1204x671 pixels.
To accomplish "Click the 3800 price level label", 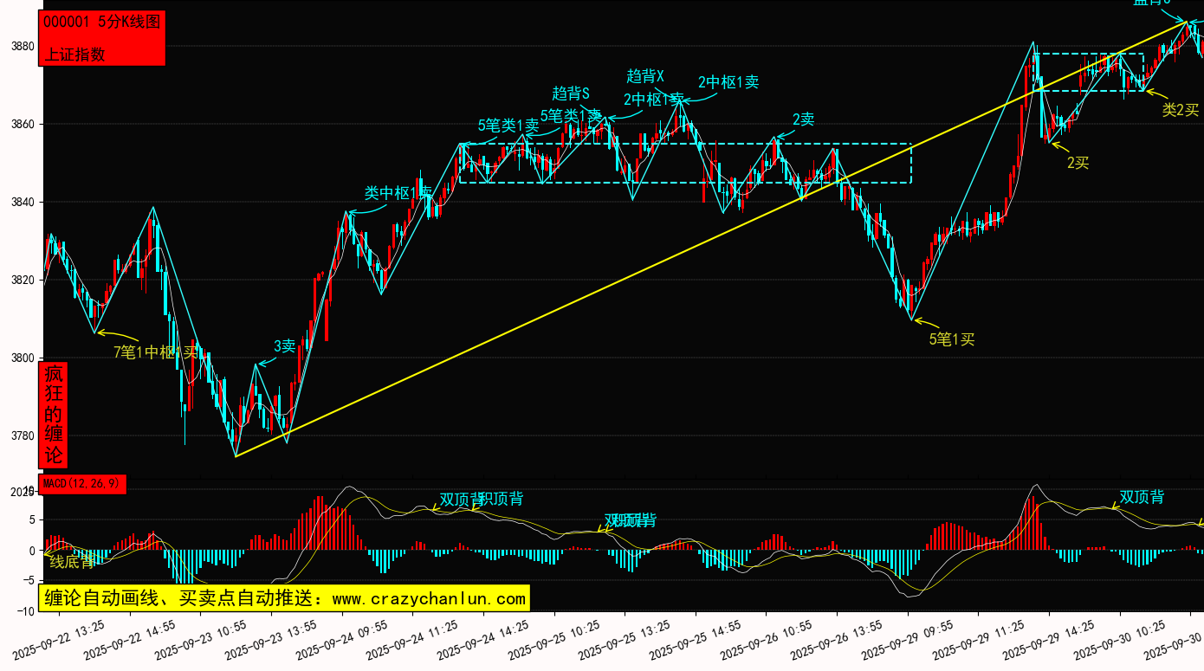I will 18,358.
